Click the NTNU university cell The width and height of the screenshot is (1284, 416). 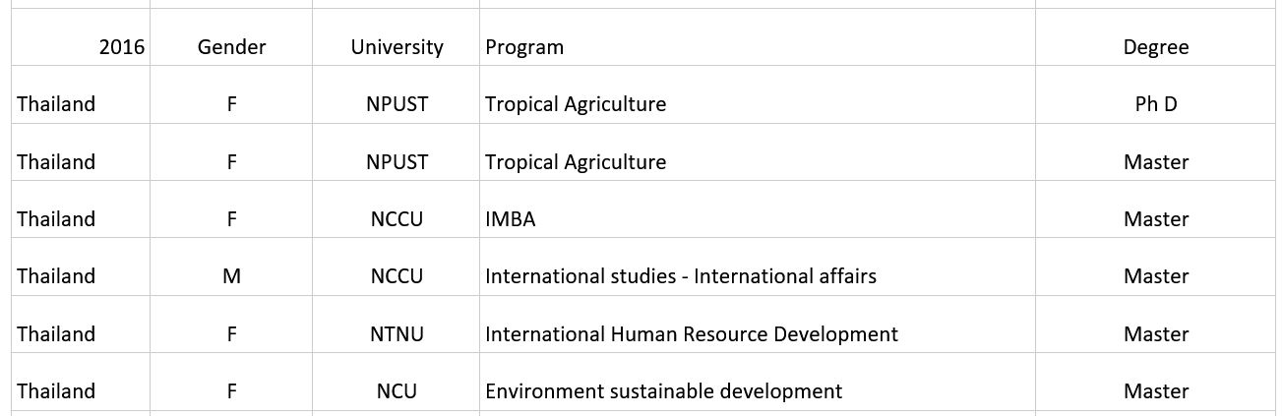(x=397, y=334)
